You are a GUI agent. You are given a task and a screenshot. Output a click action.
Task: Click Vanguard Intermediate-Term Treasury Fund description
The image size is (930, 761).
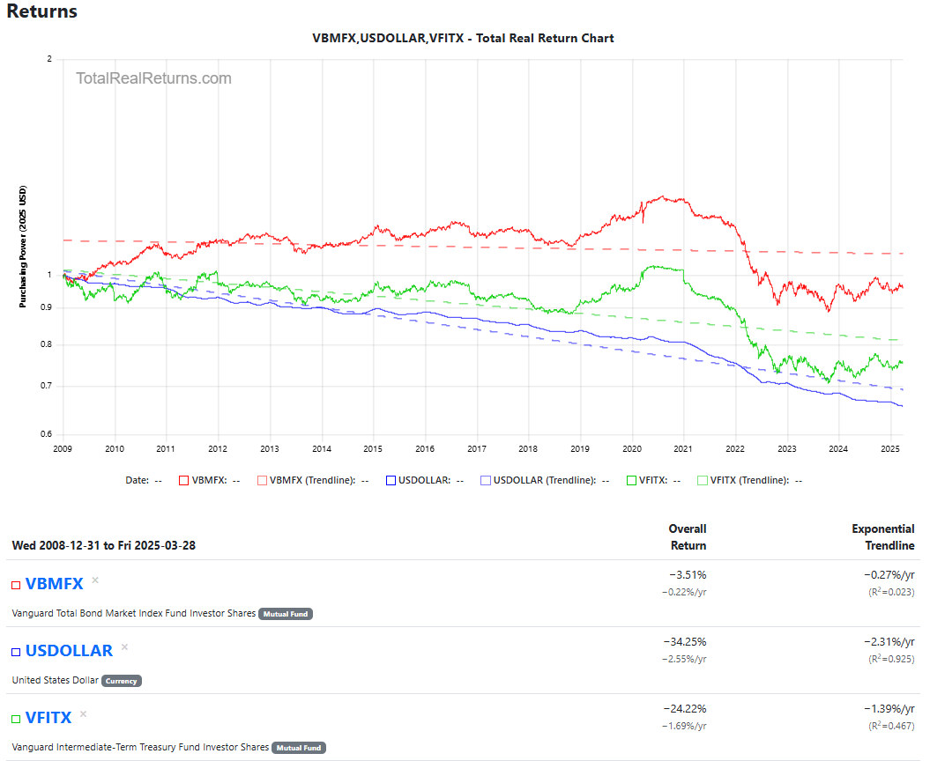pyautogui.click(x=140, y=748)
